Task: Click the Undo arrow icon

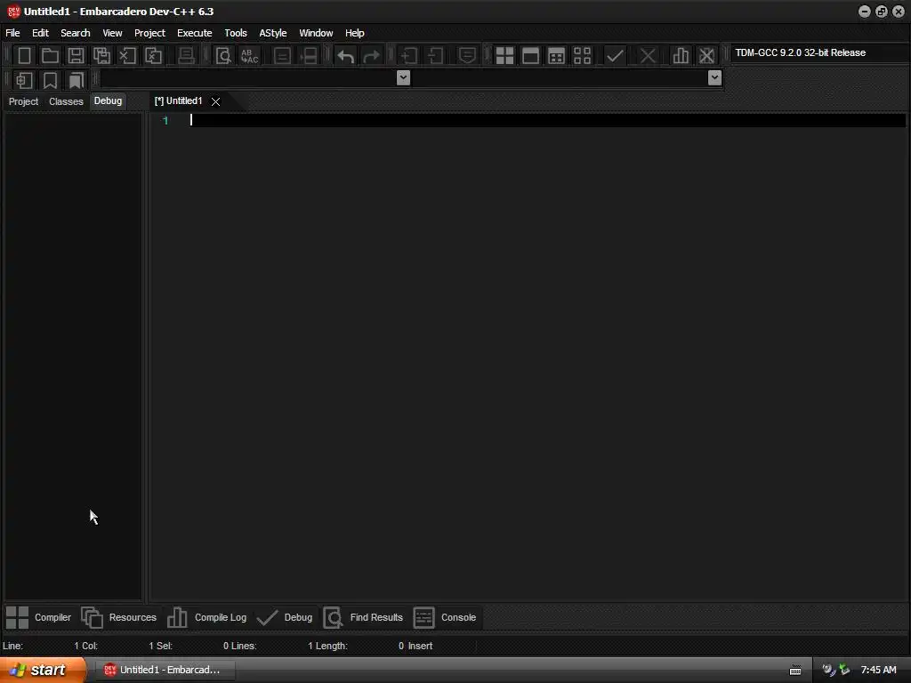Action: pyautogui.click(x=346, y=56)
